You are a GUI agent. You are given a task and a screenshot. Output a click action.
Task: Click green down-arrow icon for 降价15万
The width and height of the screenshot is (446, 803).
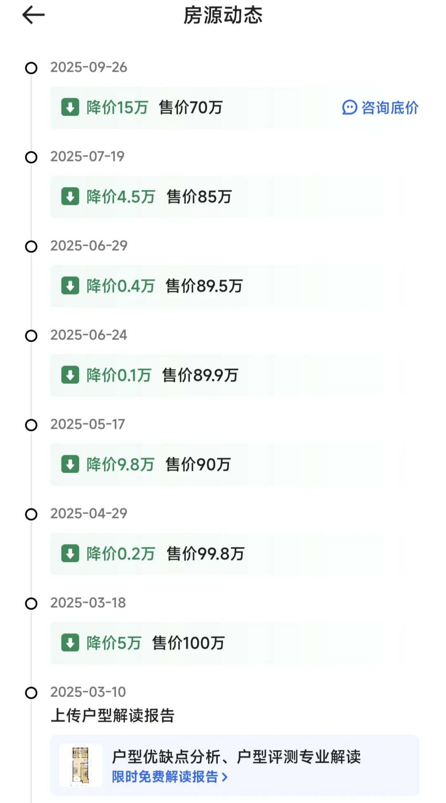point(70,107)
